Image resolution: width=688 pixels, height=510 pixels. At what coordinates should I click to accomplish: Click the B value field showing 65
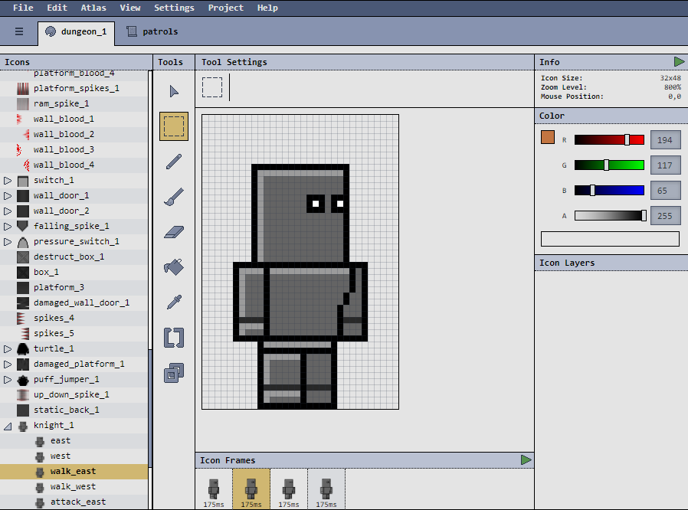(x=665, y=191)
